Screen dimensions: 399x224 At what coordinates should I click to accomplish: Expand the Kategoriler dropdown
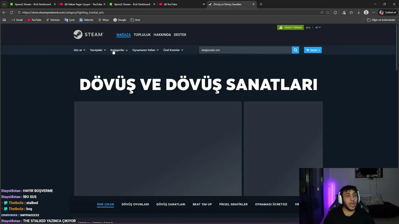point(119,50)
